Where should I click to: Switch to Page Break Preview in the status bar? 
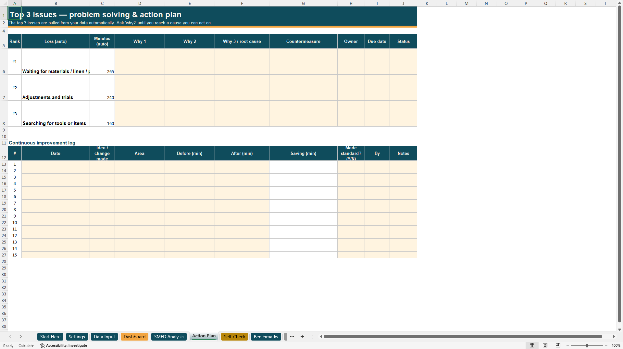point(558,345)
